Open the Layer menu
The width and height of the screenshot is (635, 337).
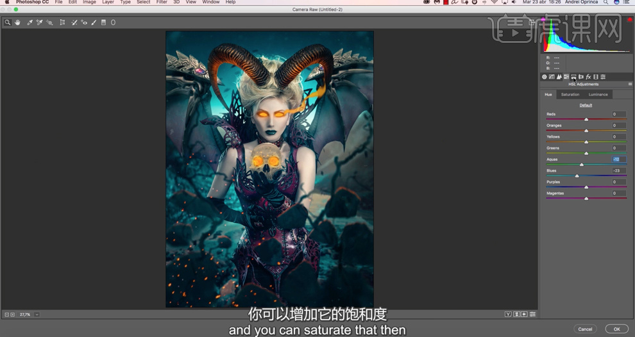(x=108, y=2)
